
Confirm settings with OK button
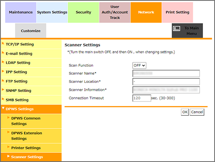(185, 112)
